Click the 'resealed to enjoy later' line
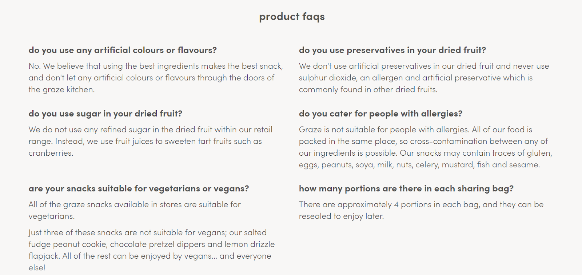The image size is (582, 275). tap(341, 216)
